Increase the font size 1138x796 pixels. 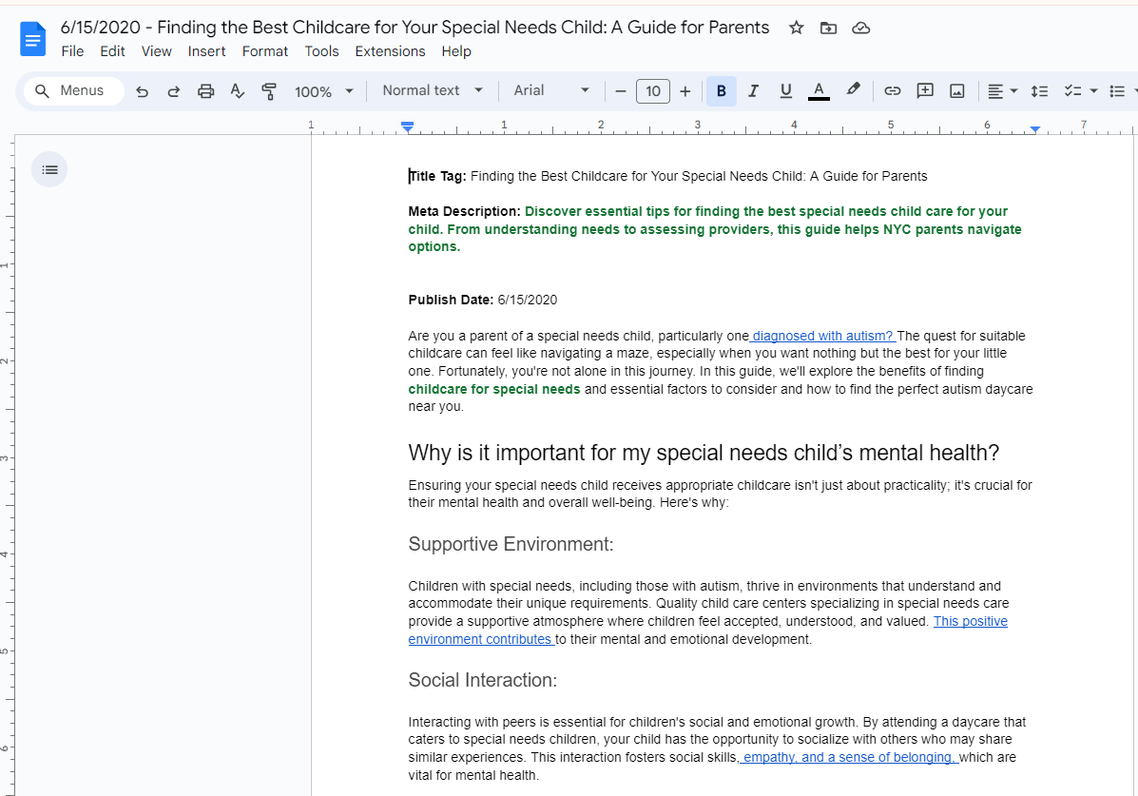(x=685, y=90)
